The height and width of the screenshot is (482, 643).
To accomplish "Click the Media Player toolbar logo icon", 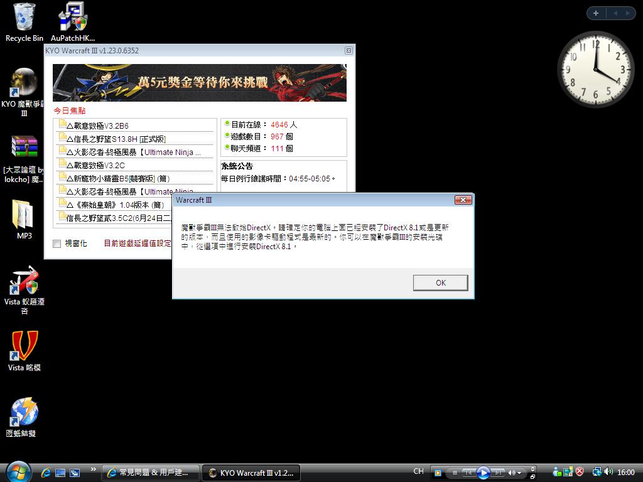I will [438, 473].
